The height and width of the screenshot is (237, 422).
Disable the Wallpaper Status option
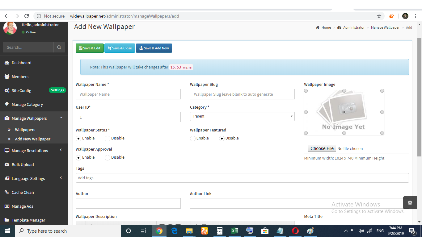point(107,138)
